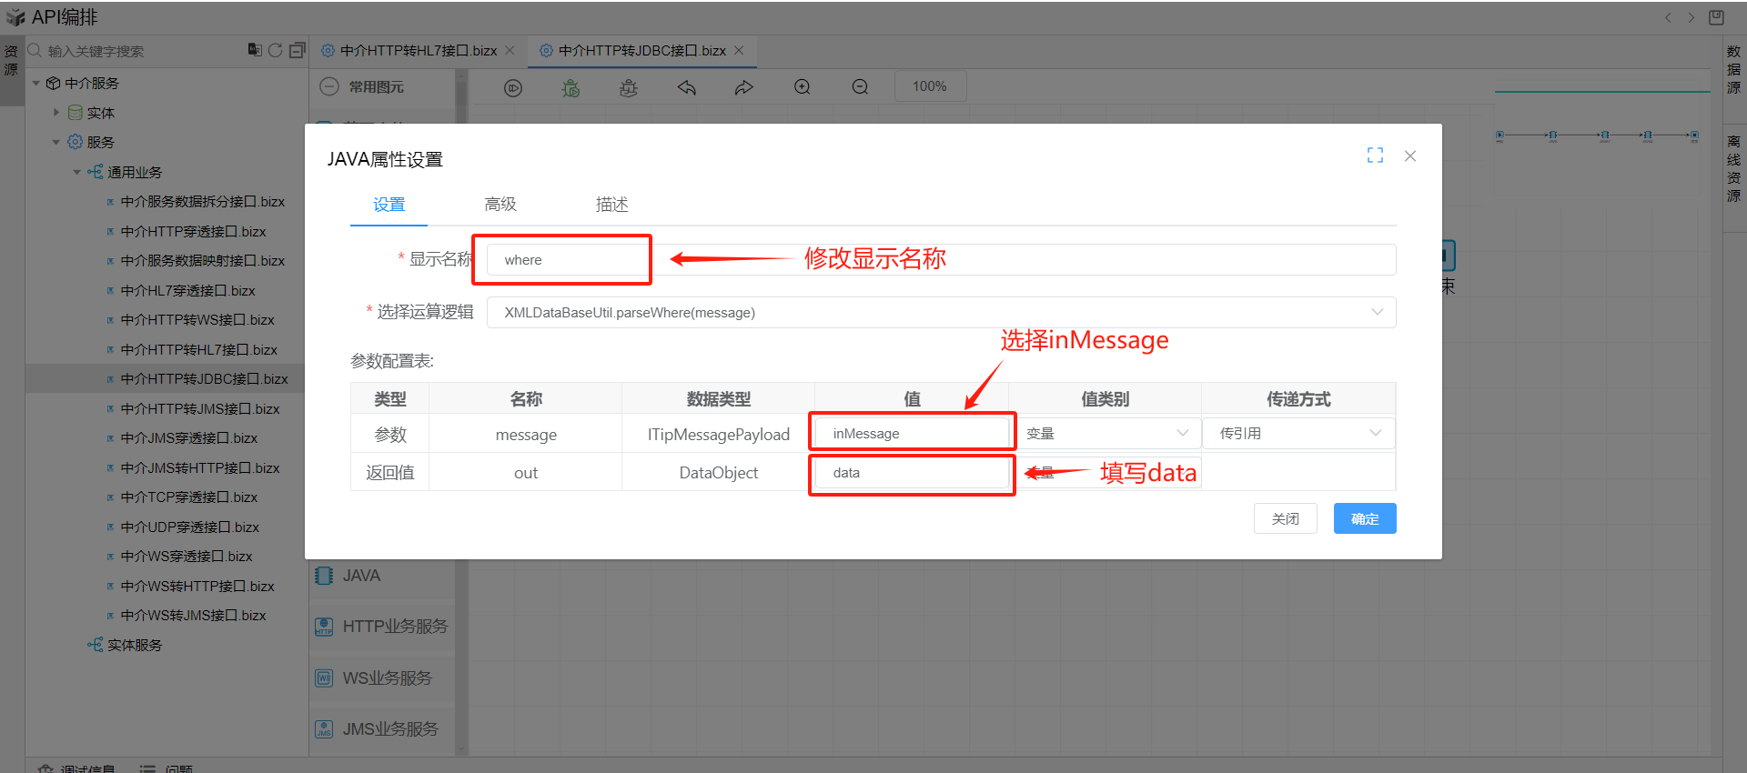Click the 关闭 button

pos(1285,518)
